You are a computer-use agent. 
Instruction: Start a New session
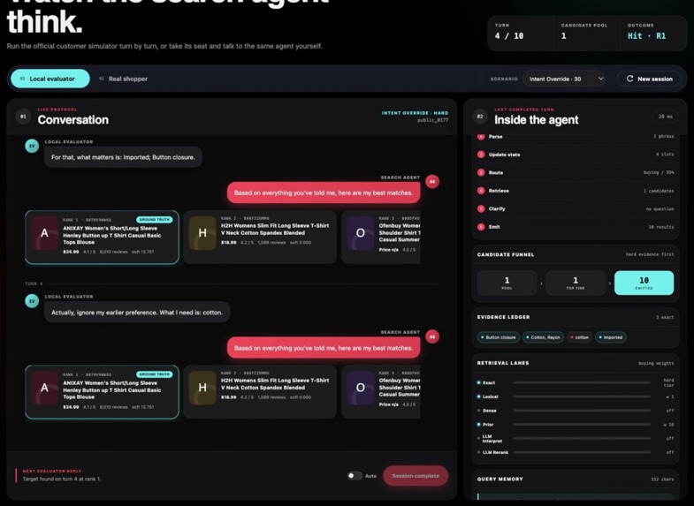649,79
